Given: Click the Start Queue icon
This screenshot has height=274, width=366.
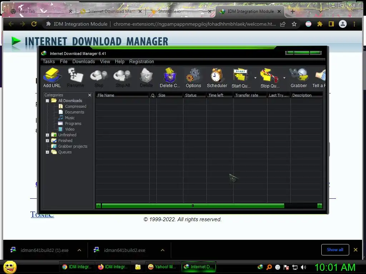Looking at the screenshot, I should click(x=241, y=78).
